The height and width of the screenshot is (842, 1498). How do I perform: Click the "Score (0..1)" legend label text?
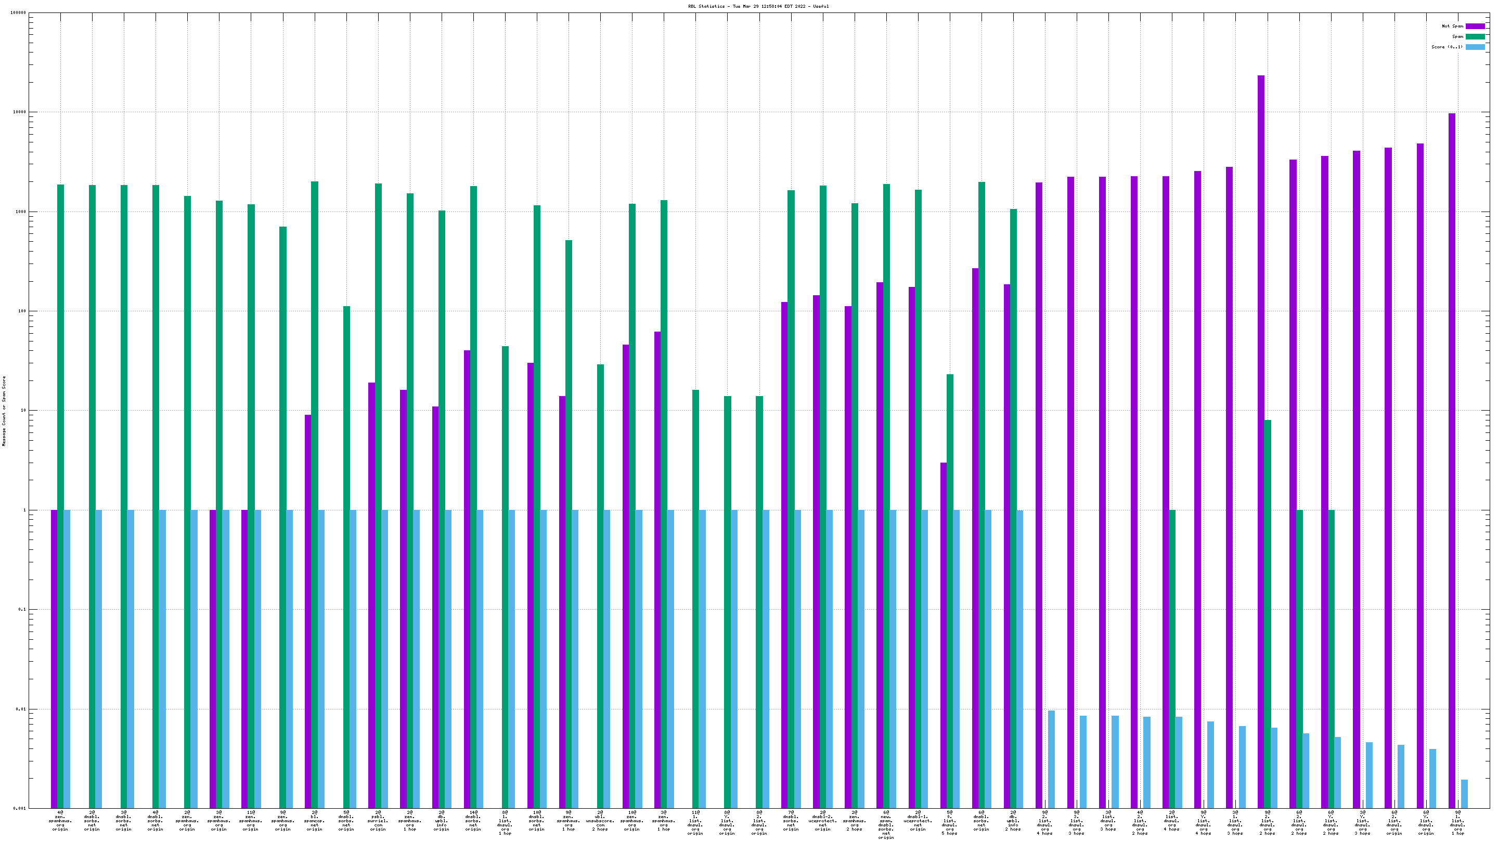(1447, 47)
